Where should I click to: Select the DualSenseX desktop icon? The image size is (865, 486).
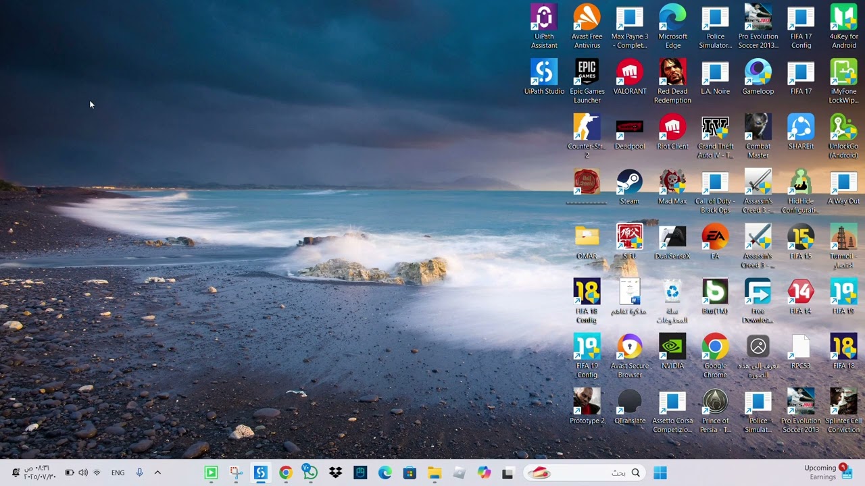pyautogui.click(x=672, y=242)
